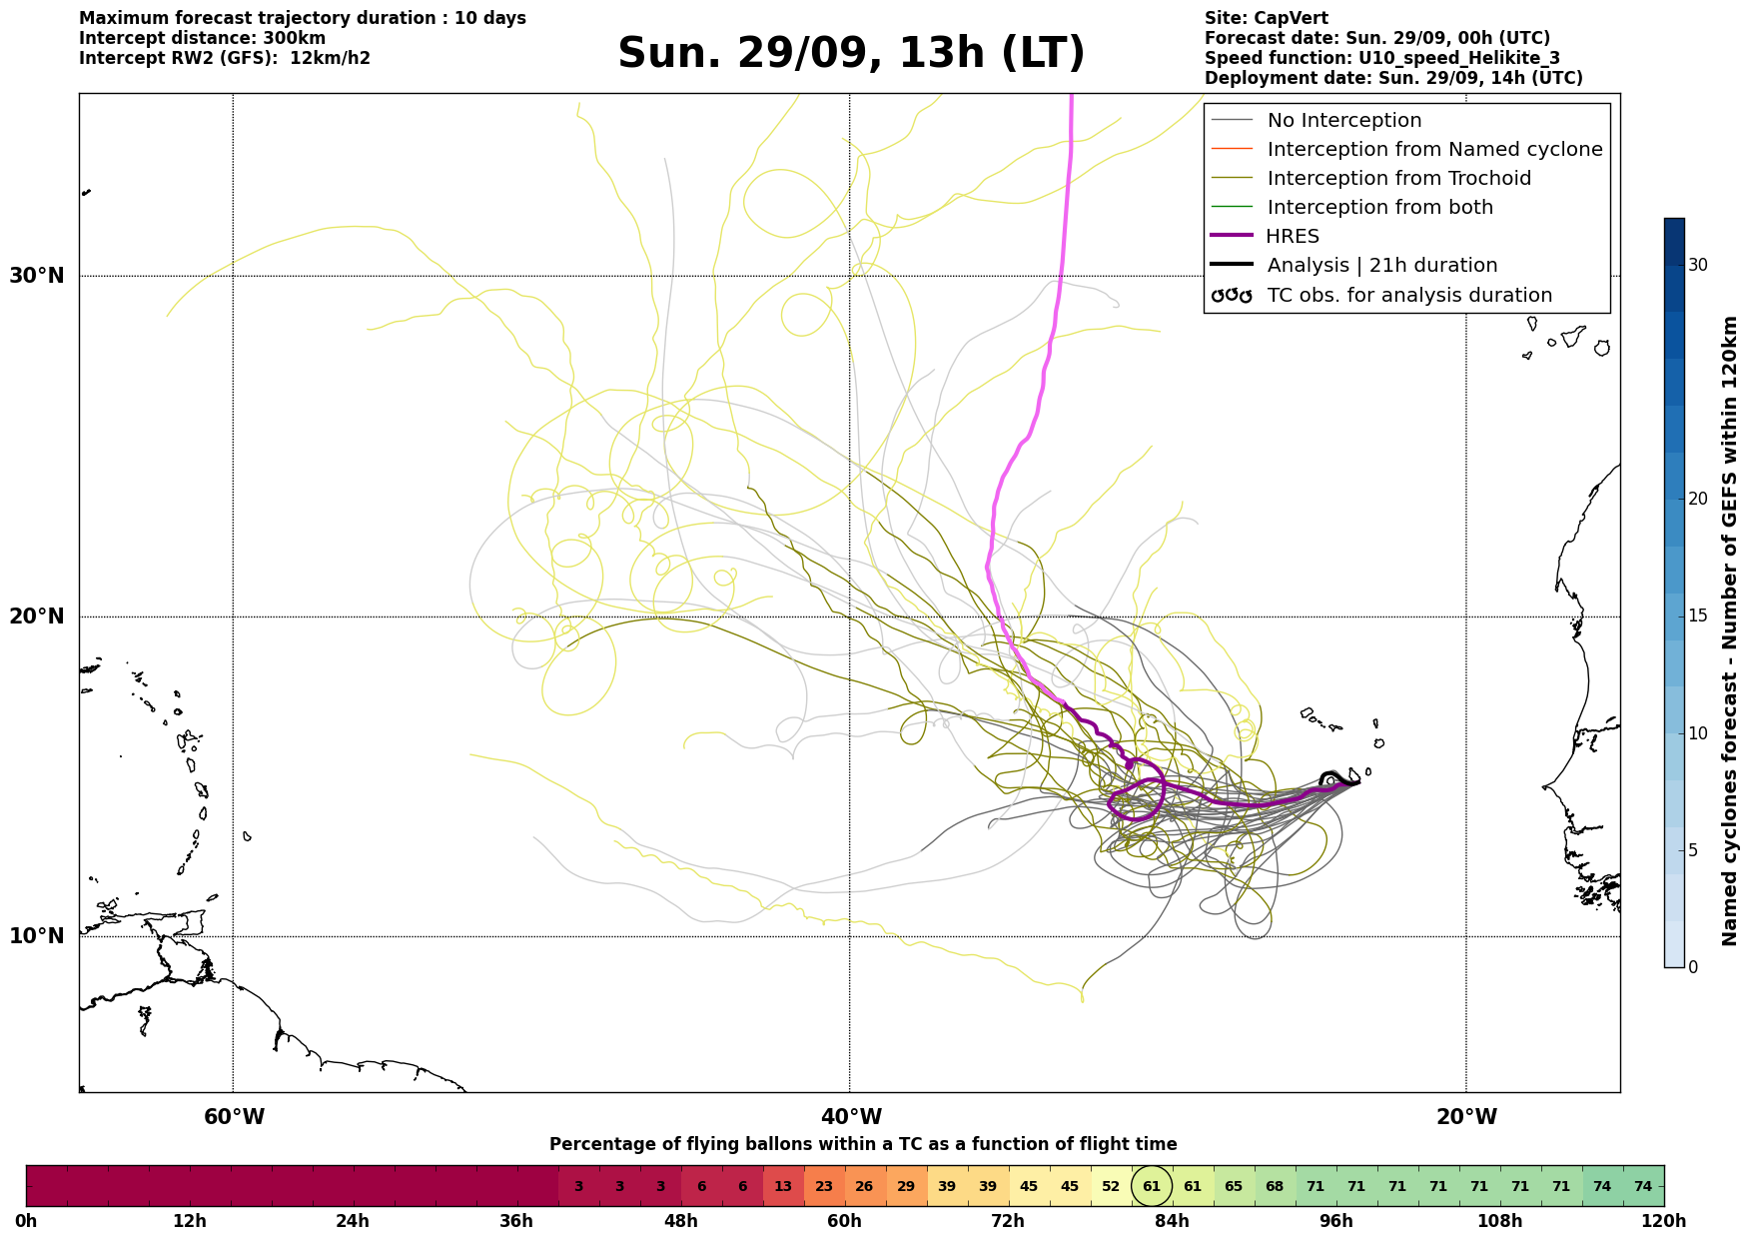Image resolution: width=1750 pixels, height=1240 pixels.
Task: Click colorbar tick value 5
Action: [x=1693, y=850]
